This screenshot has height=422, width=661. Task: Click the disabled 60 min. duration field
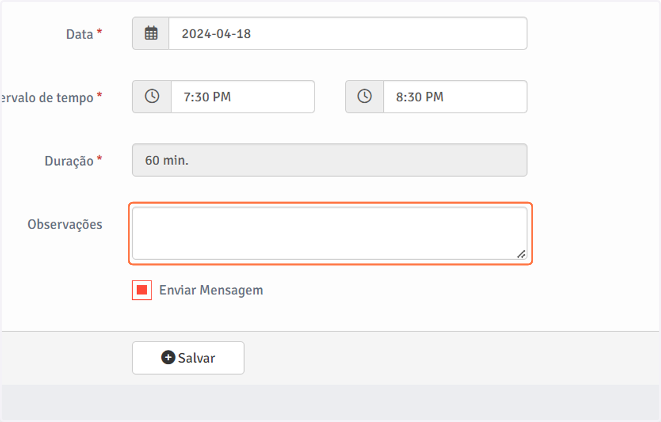(x=329, y=160)
